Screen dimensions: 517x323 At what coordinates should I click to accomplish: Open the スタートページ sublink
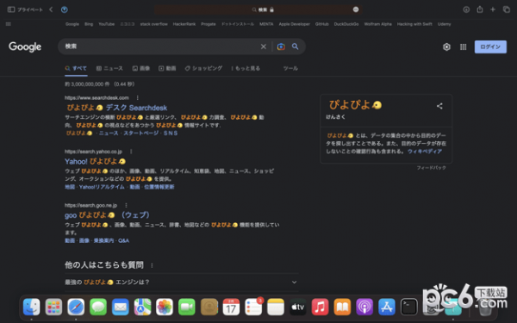coord(140,134)
